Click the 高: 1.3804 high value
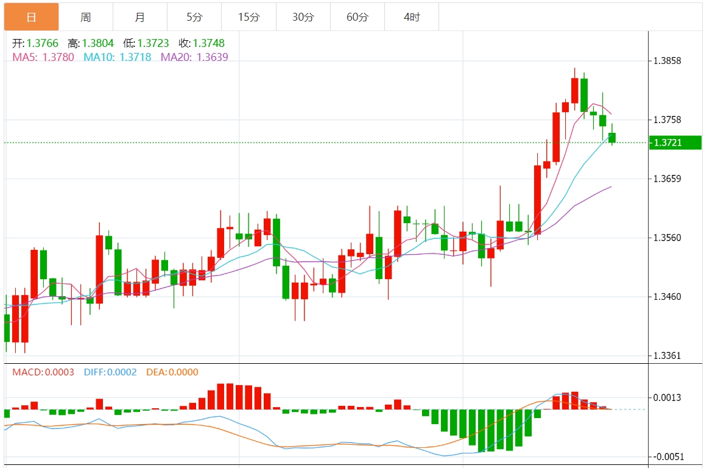This screenshot has width=715, height=468. click(91, 43)
